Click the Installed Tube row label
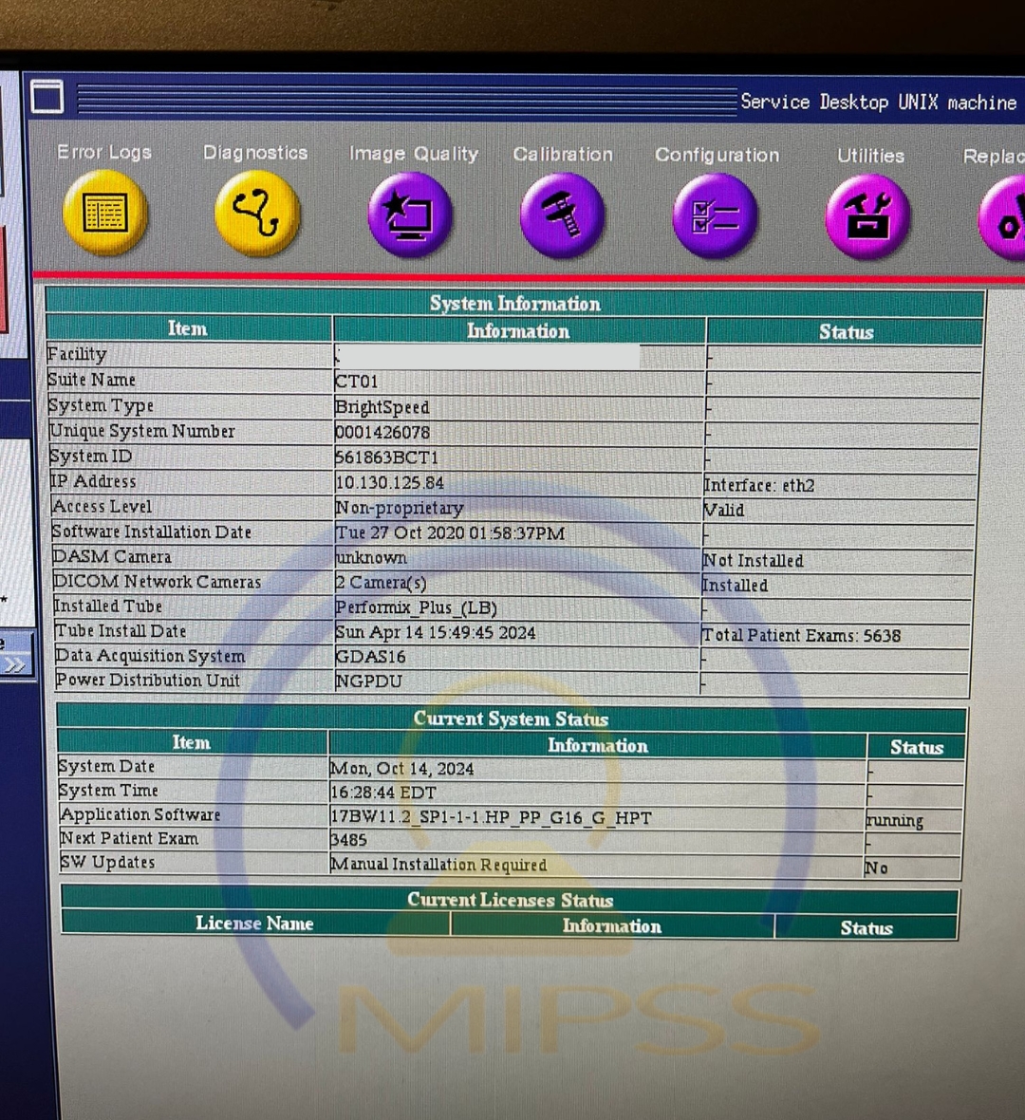This screenshot has height=1120, width=1025. point(108,606)
